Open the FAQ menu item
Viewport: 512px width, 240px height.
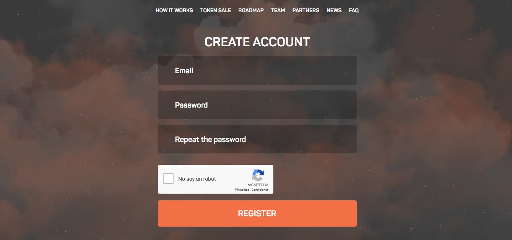click(x=354, y=10)
